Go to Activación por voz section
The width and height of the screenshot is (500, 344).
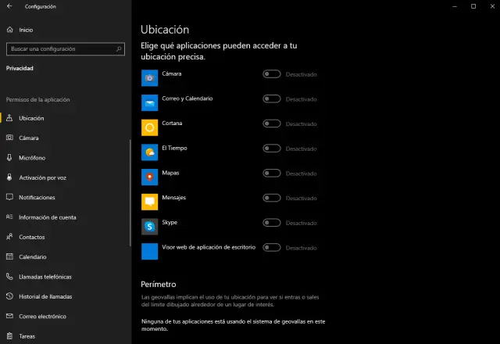click(42, 177)
